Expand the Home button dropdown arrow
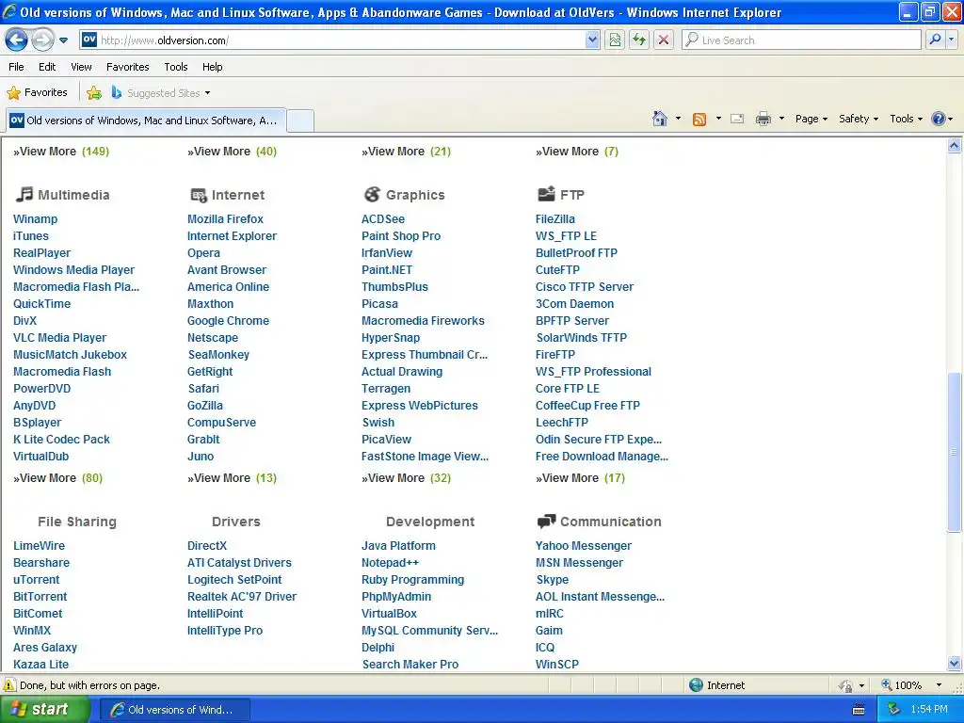The height and width of the screenshot is (723, 964). 678,119
